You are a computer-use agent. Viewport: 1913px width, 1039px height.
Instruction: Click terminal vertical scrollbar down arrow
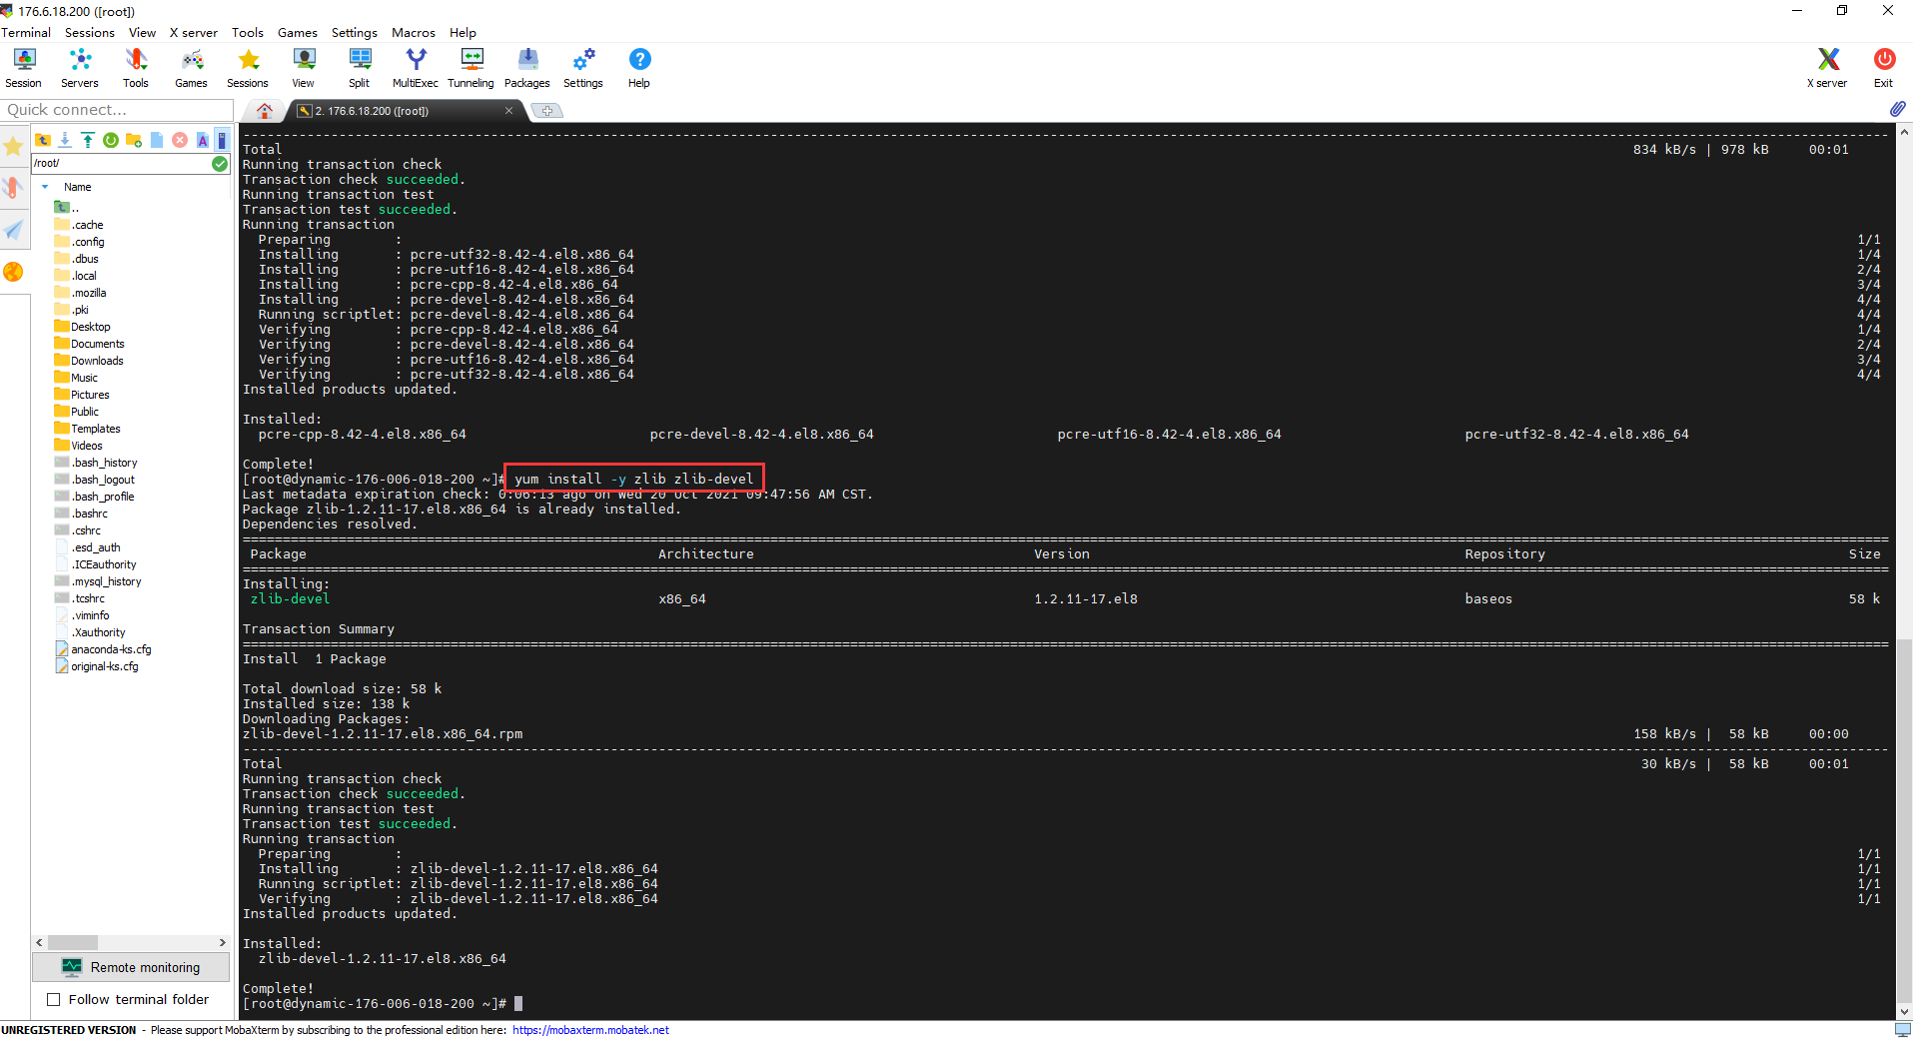tap(1905, 1012)
